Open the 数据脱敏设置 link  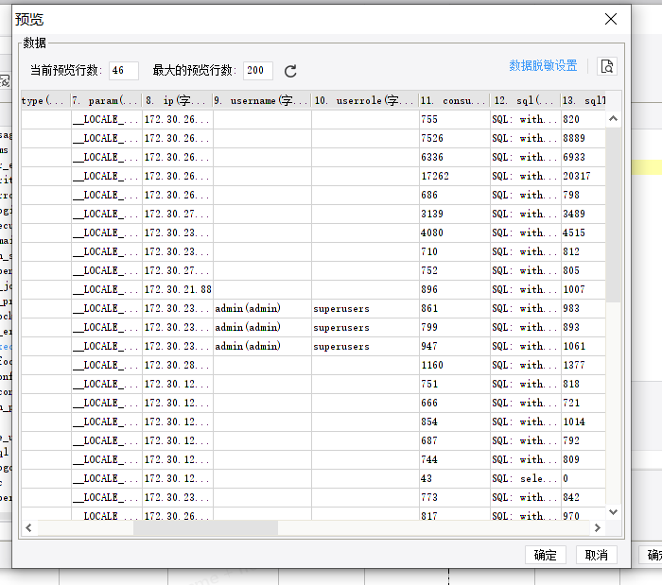click(x=543, y=66)
